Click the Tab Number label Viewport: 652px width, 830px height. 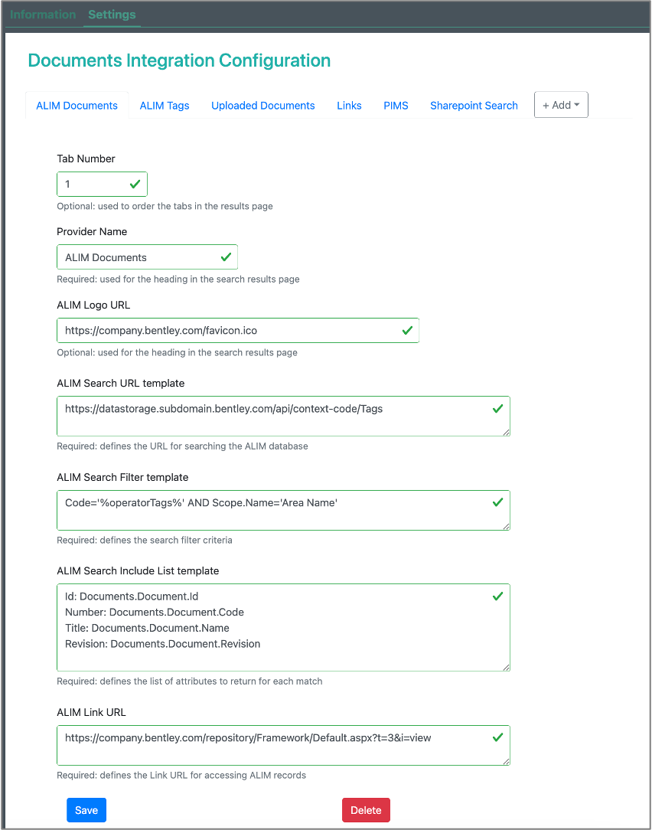[x=86, y=158]
